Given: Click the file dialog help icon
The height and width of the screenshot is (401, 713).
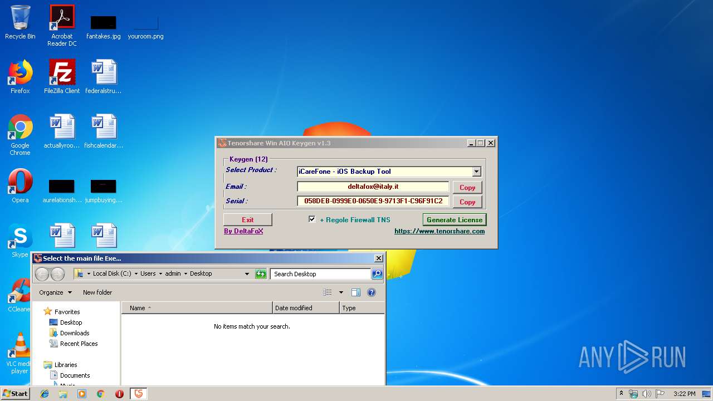Looking at the screenshot, I should click(372, 292).
